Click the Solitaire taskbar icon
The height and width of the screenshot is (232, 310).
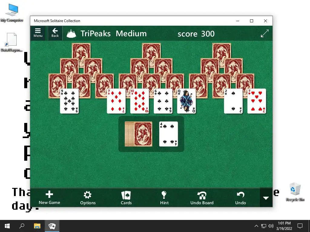52,226
